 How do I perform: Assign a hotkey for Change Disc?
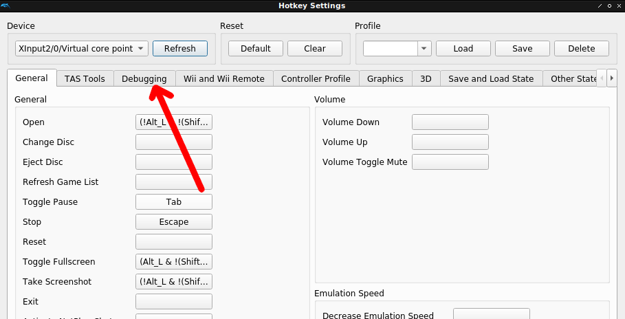tap(174, 142)
